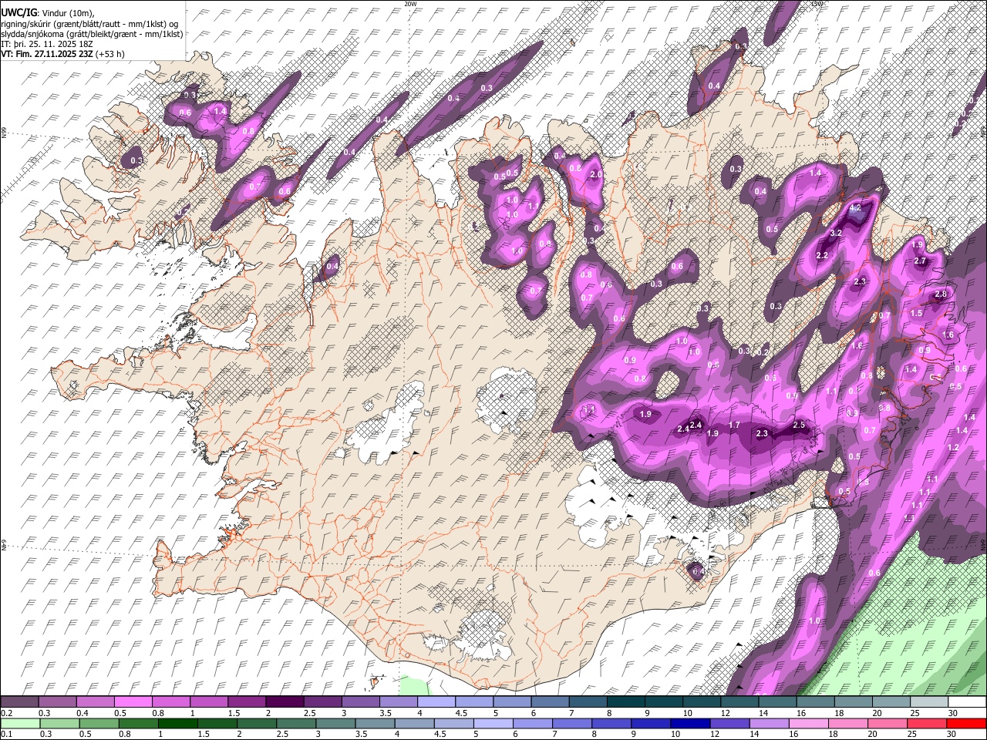This screenshot has height=740, width=987.
Task: Click the 1.2 value off the east coast
Action: pyautogui.click(x=953, y=448)
